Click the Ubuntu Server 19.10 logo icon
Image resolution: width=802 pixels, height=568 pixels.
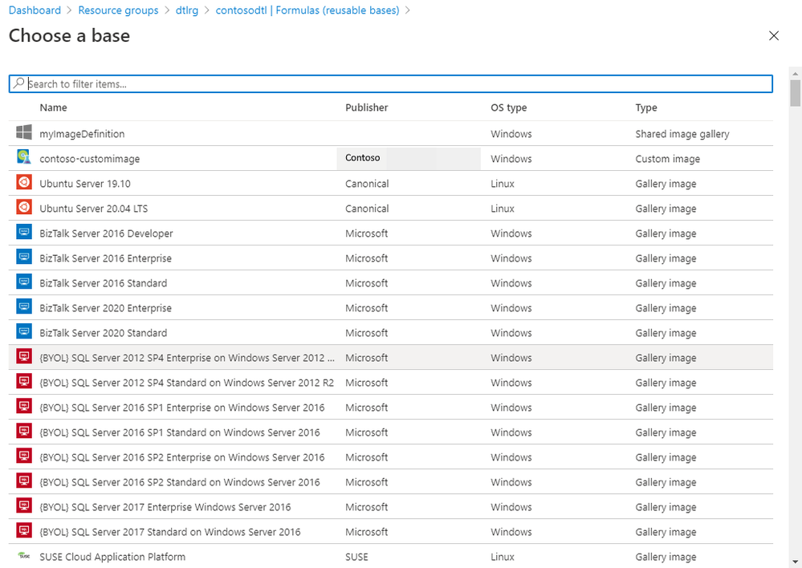click(x=24, y=183)
